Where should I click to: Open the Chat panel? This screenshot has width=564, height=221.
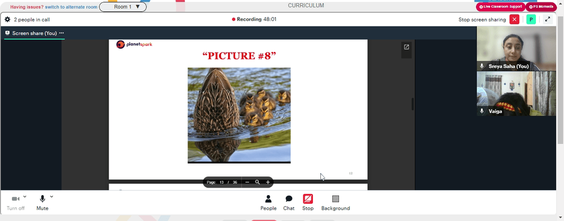pos(288,202)
